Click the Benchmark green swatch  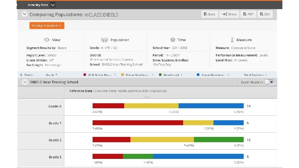coord(160,75)
